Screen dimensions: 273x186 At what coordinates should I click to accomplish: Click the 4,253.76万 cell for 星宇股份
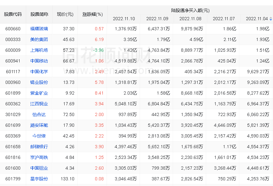point(258,179)
